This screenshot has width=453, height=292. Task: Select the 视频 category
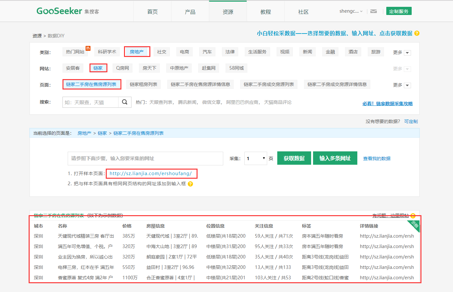285,52
